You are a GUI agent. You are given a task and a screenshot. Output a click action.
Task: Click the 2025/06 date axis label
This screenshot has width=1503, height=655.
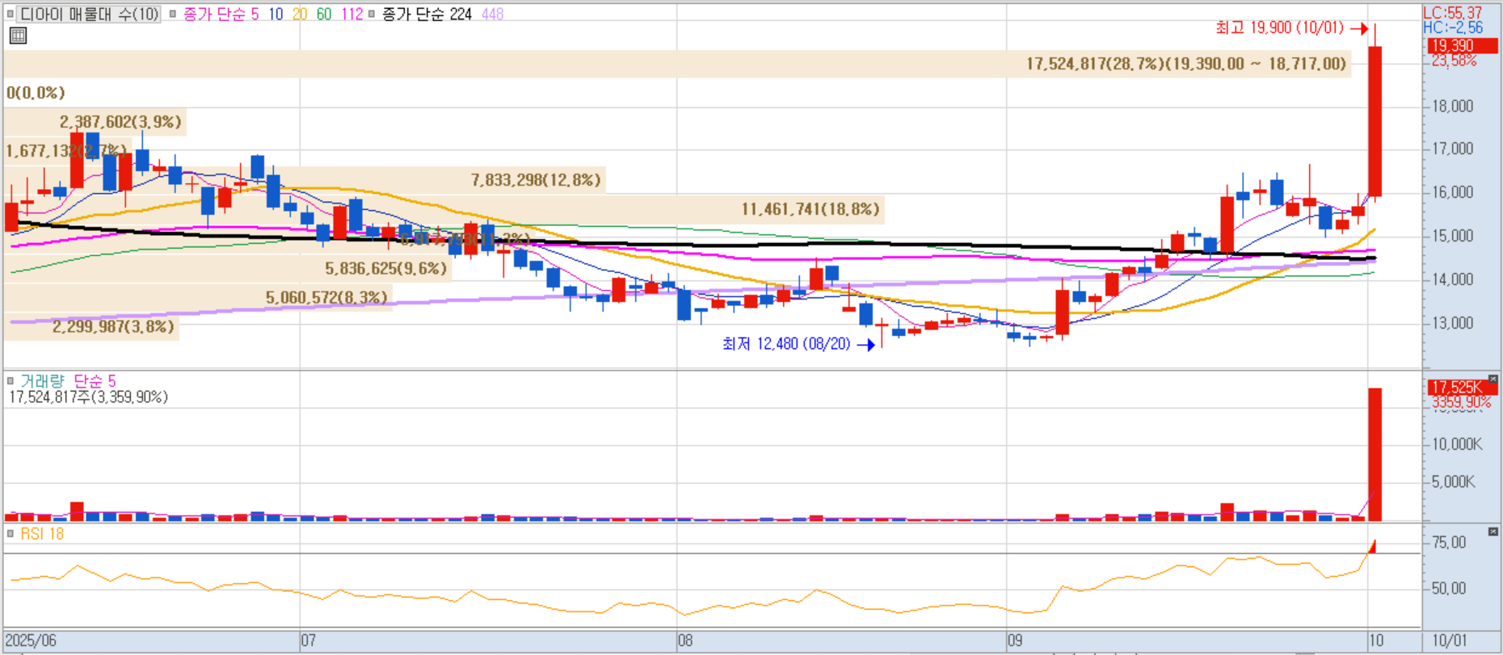[31, 640]
